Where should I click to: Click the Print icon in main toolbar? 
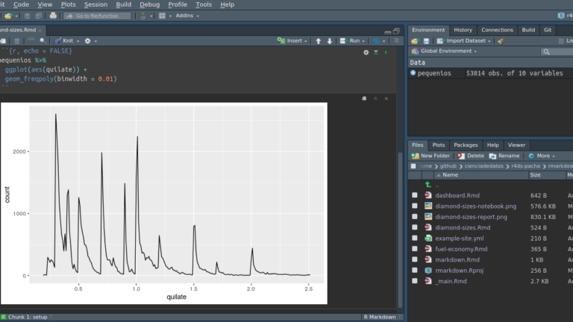pyautogui.click(x=53, y=16)
